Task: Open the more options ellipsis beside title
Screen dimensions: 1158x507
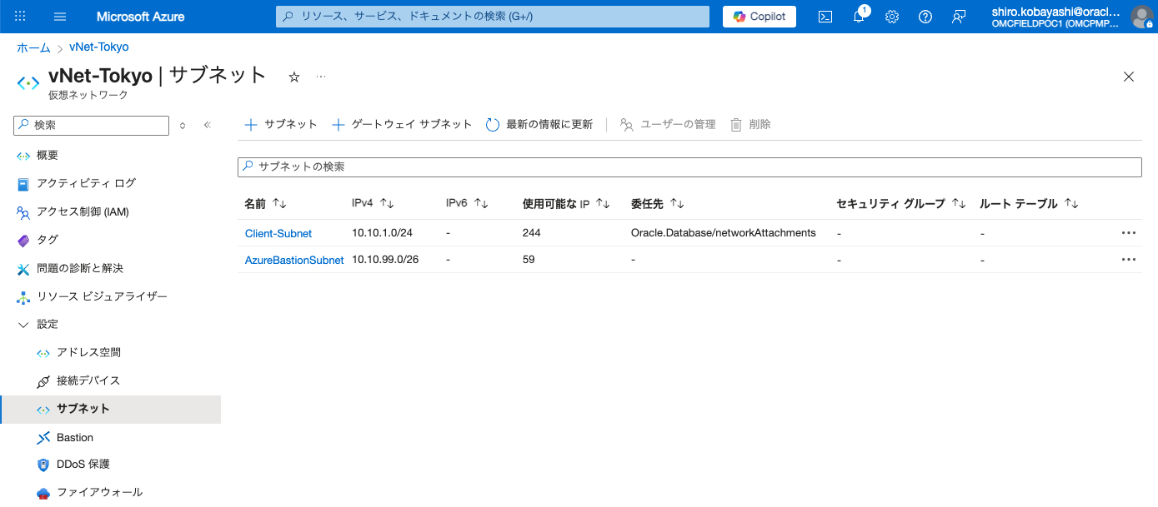Action: click(x=321, y=77)
